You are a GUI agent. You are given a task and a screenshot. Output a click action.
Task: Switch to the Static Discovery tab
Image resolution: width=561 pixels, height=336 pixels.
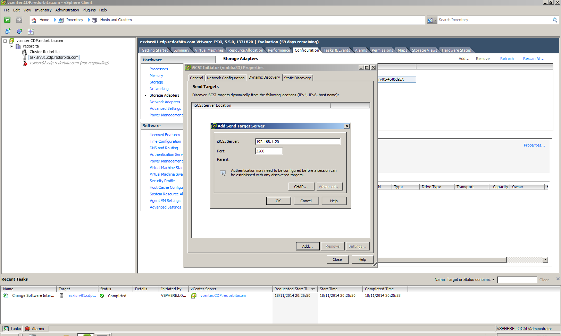click(297, 78)
